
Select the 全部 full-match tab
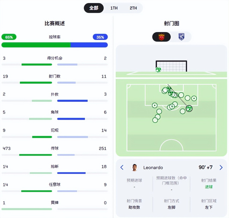pos(94,8)
